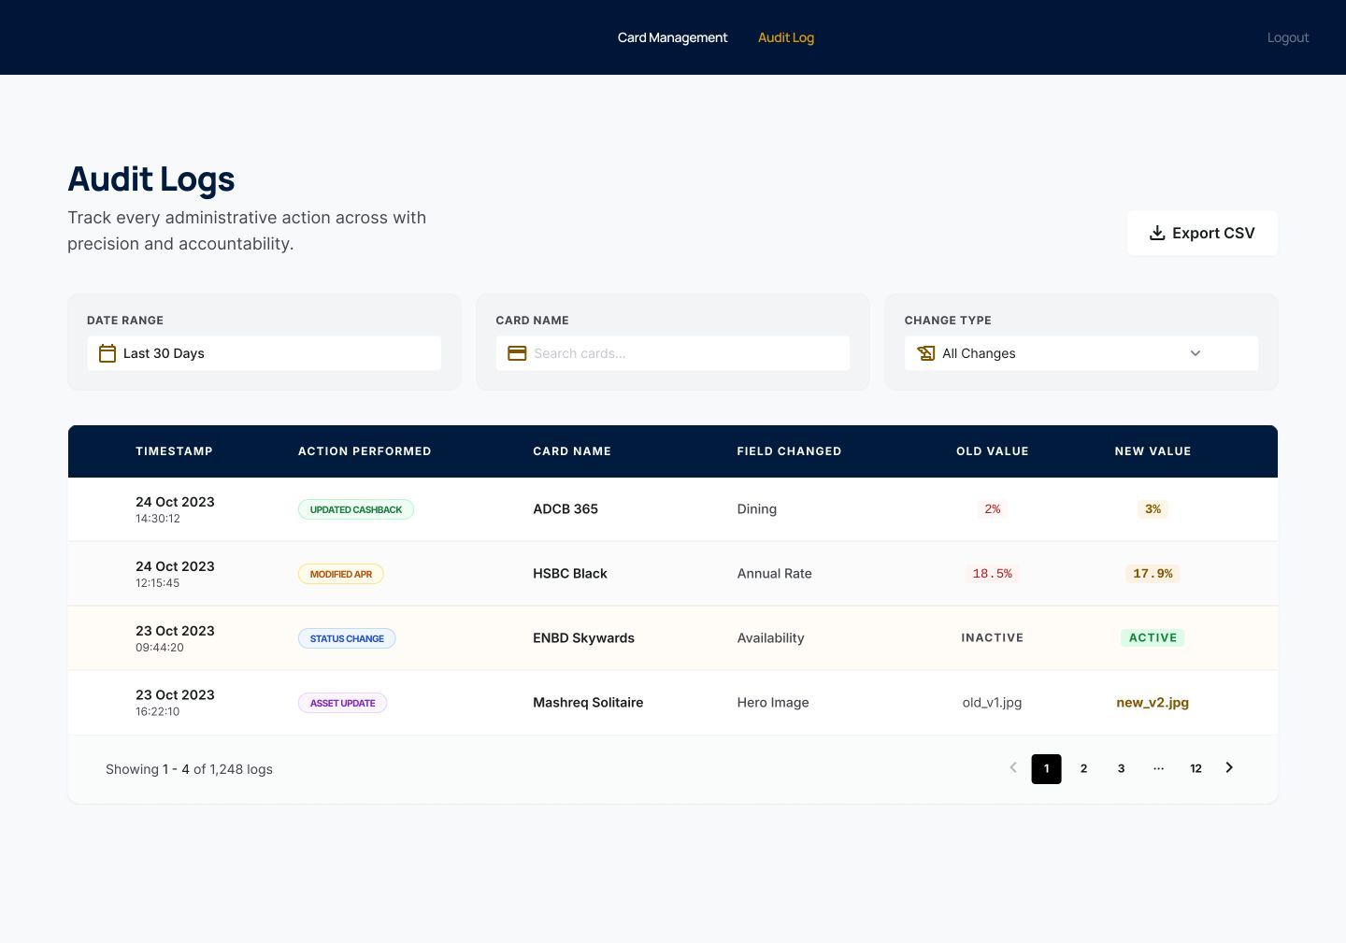Click the 24 Oct 2023 14:30:12 timestamp

point(175,509)
